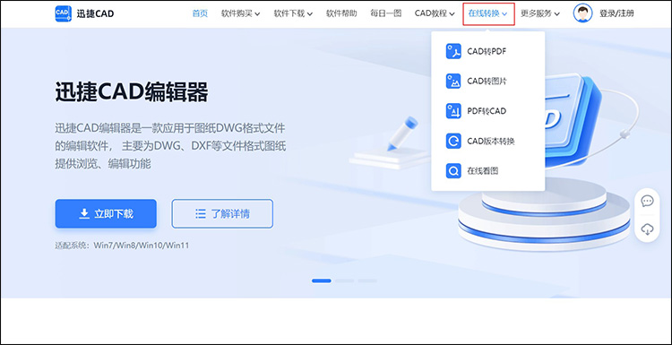Click the CAD转PDF icon in dropdown
The width and height of the screenshot is (672, 345).
[x=453, y=51]
